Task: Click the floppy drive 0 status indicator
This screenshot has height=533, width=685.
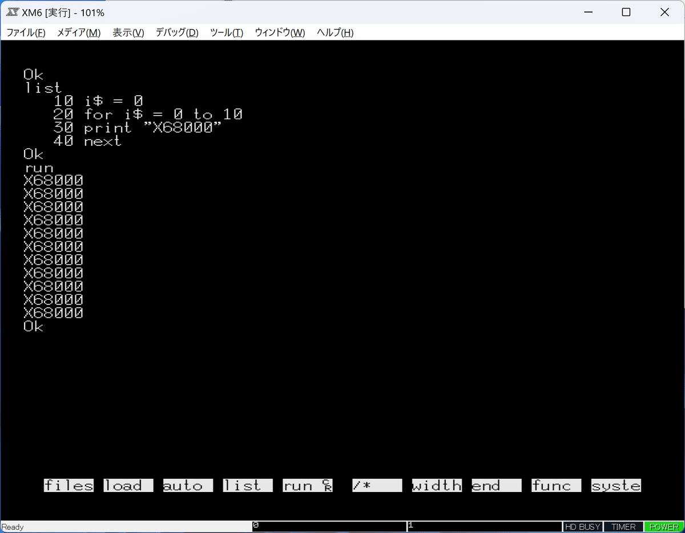Action: click(329, 527)
